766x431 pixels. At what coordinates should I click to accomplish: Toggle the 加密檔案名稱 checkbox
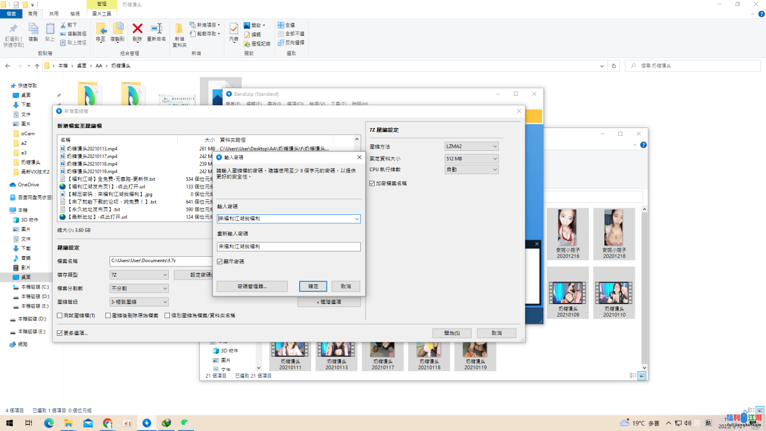(372, 183)
